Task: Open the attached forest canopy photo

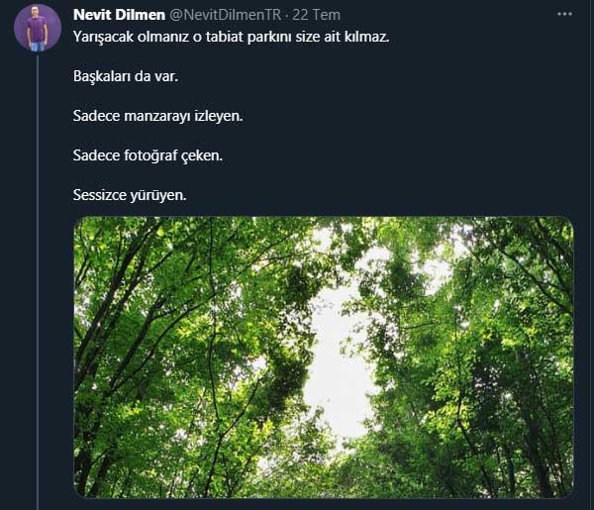Action: pyautogui.click(x=324, y=357)
